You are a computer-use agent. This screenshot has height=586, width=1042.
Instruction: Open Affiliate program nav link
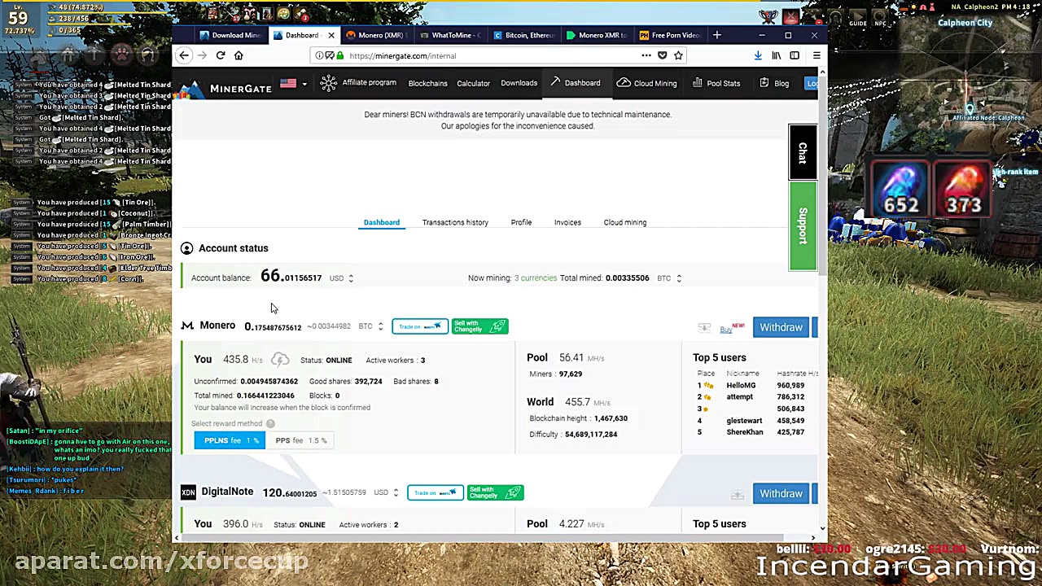coord(369,83)
